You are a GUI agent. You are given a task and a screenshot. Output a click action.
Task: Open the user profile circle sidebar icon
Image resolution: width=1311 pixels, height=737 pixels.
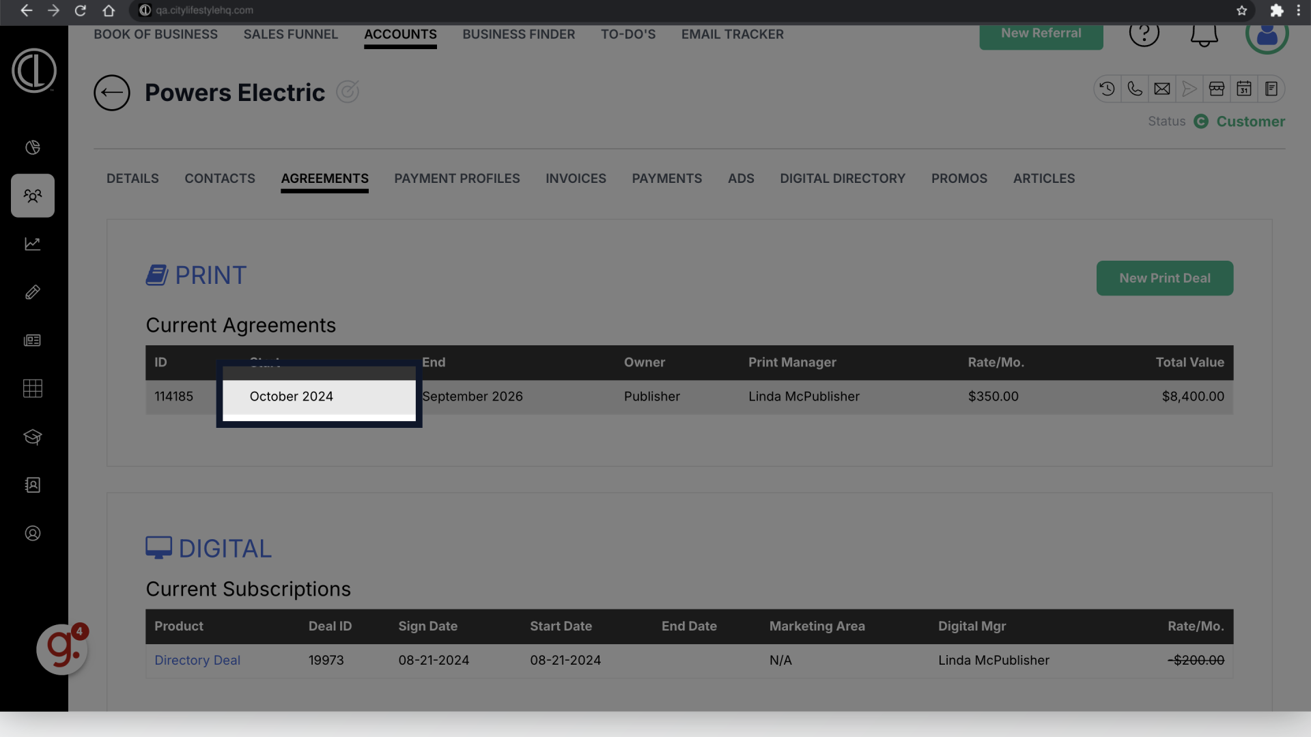click(x=33, y=534)
